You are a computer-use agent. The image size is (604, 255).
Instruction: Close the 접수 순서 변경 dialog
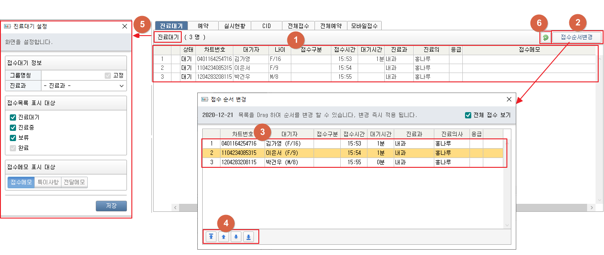tap(509, 99)
